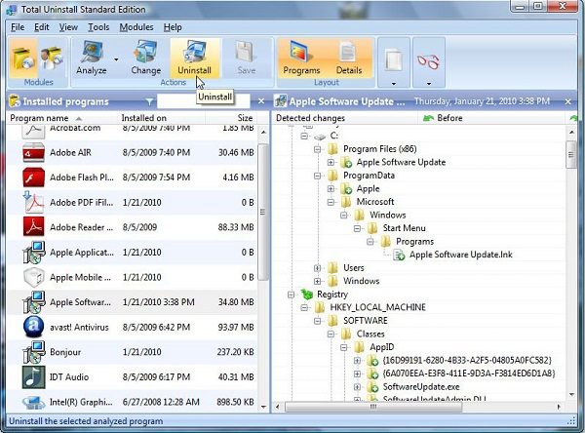Toggle the Programs layout button
This screenshot has width=585, height=433.
301,58
